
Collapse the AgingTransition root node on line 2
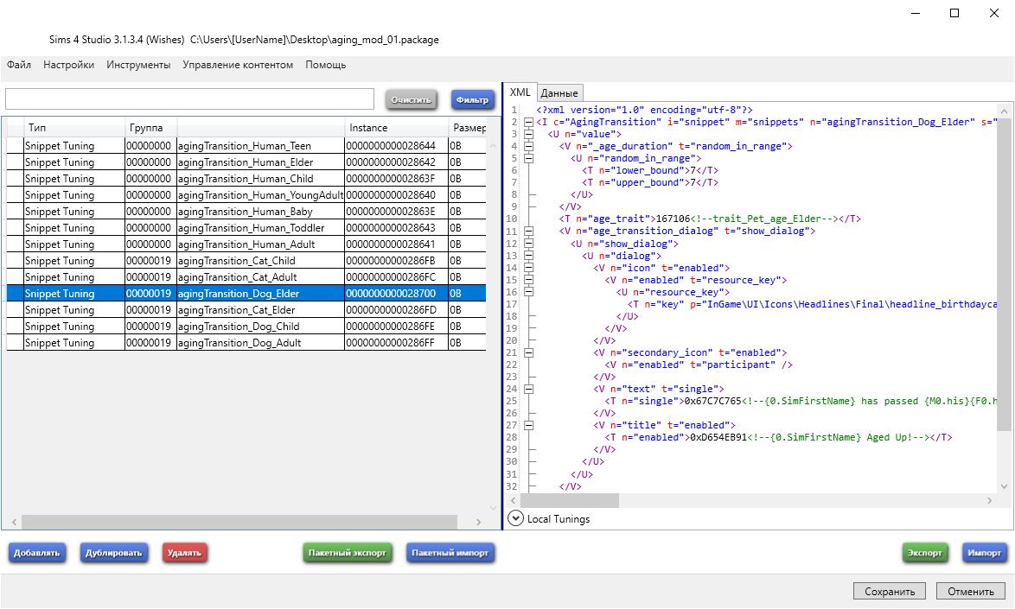tap(529, 123)
